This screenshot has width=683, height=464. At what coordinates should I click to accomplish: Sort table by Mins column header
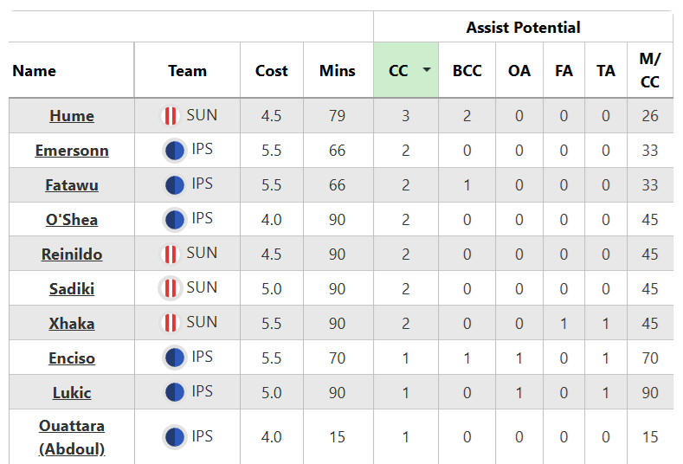coord(337,71)
